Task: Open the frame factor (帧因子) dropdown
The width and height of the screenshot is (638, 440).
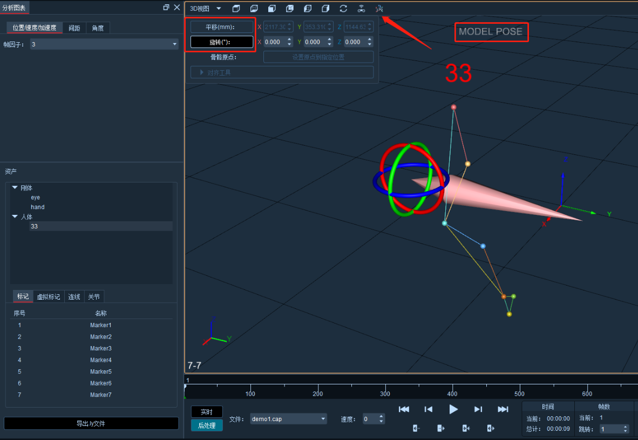Action: 105,44
